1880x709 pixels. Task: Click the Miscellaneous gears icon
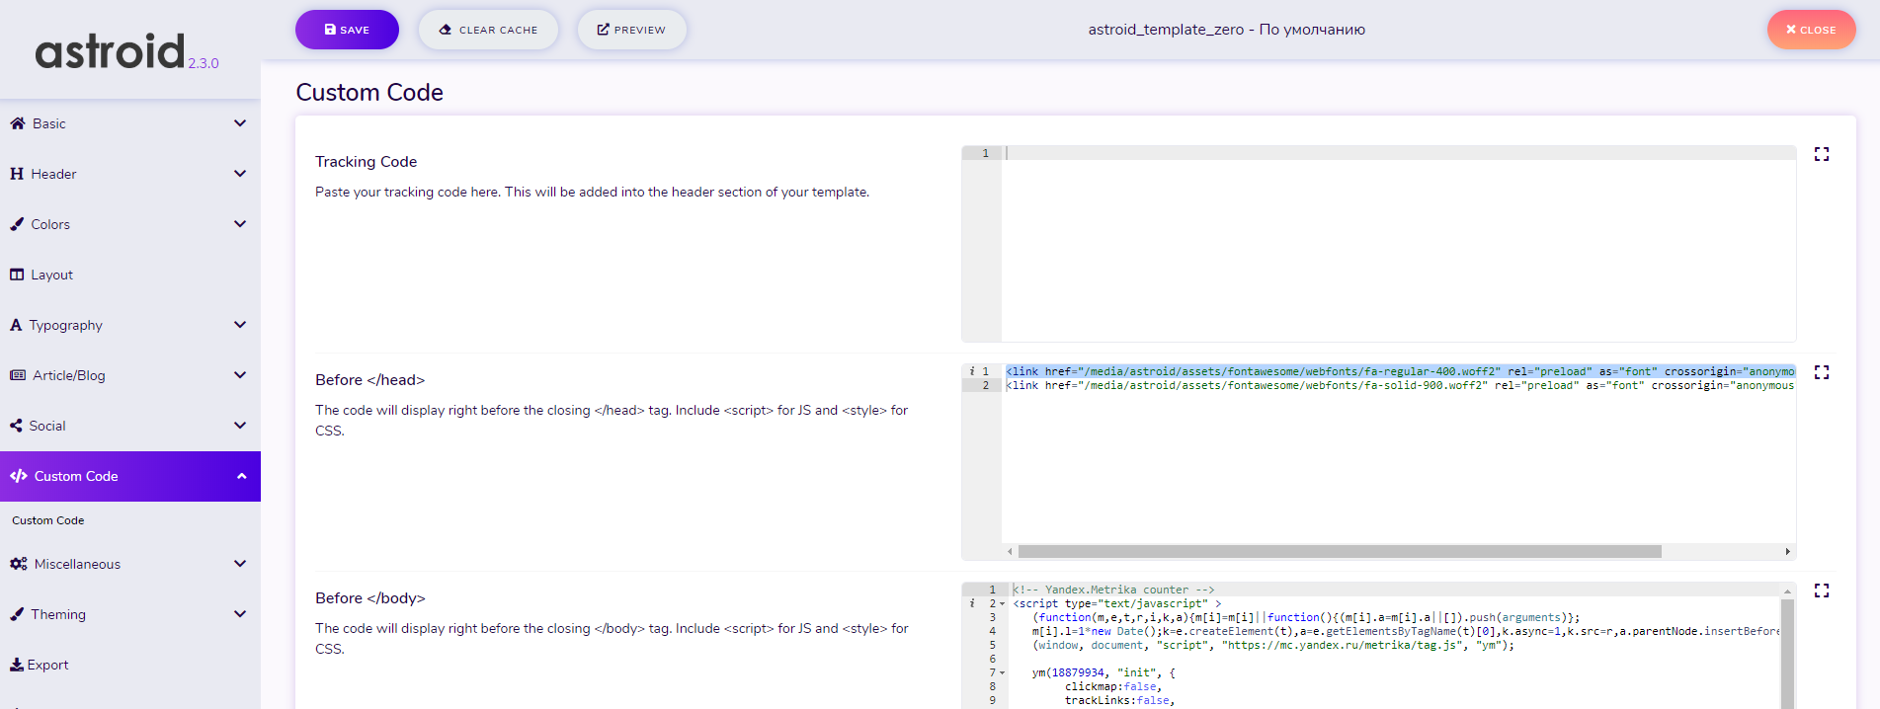[x=19, y=564]
